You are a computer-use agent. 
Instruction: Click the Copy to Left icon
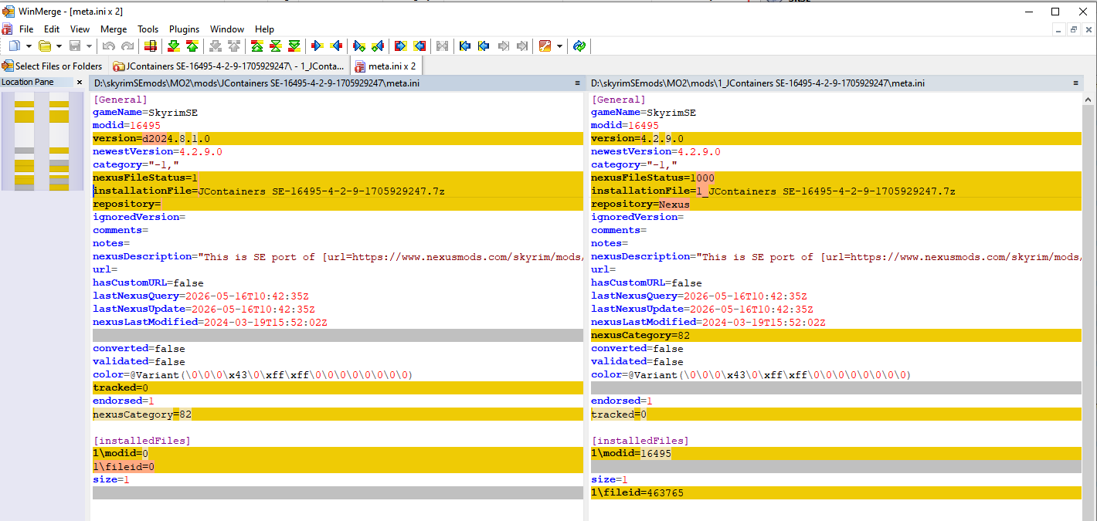pos(336,46)
